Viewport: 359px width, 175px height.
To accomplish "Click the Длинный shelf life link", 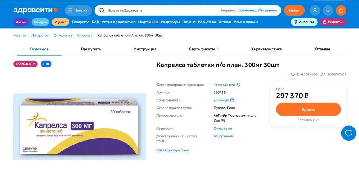I will tap(221, 100).
